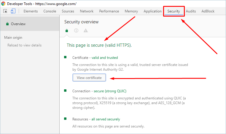Select the warning triangle filter icon
The image size is (226, 134).
[x=86, y=30]
